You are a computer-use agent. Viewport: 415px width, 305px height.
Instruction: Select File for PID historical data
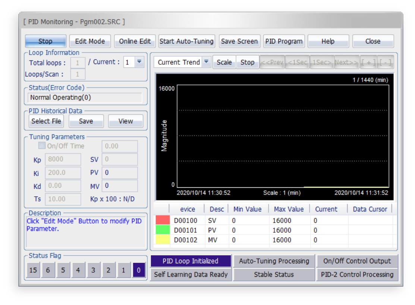click(x=46, y=121)
